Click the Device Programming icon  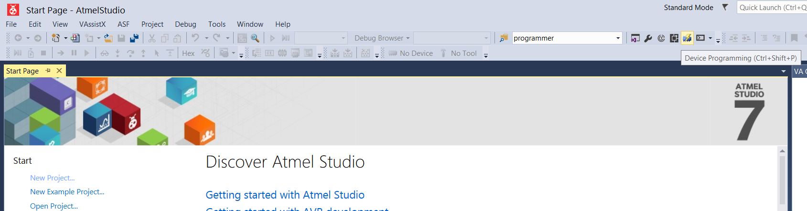tap(687, 38)
